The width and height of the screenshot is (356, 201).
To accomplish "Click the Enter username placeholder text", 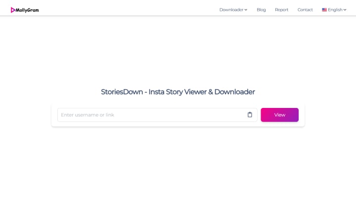I will click(x=88, y=115).
